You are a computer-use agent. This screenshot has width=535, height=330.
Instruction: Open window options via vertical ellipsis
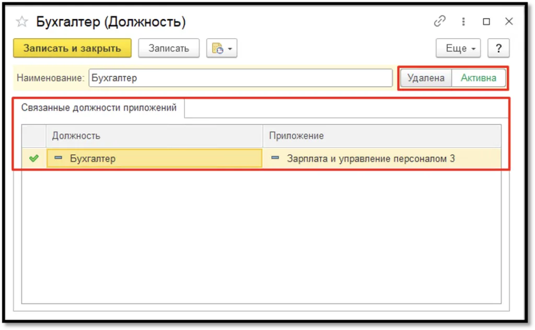(x=463, y=21)
